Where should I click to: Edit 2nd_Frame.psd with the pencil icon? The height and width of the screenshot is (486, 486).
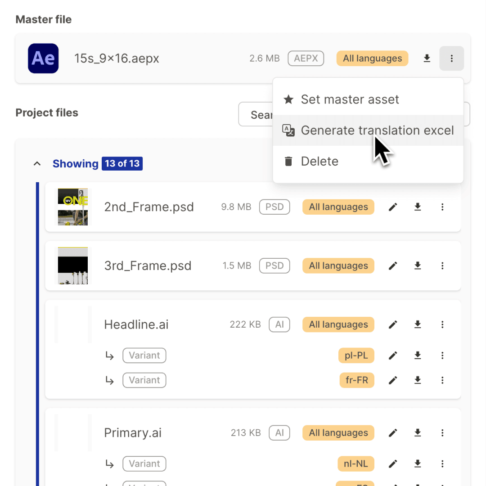[x=392, y=207]
